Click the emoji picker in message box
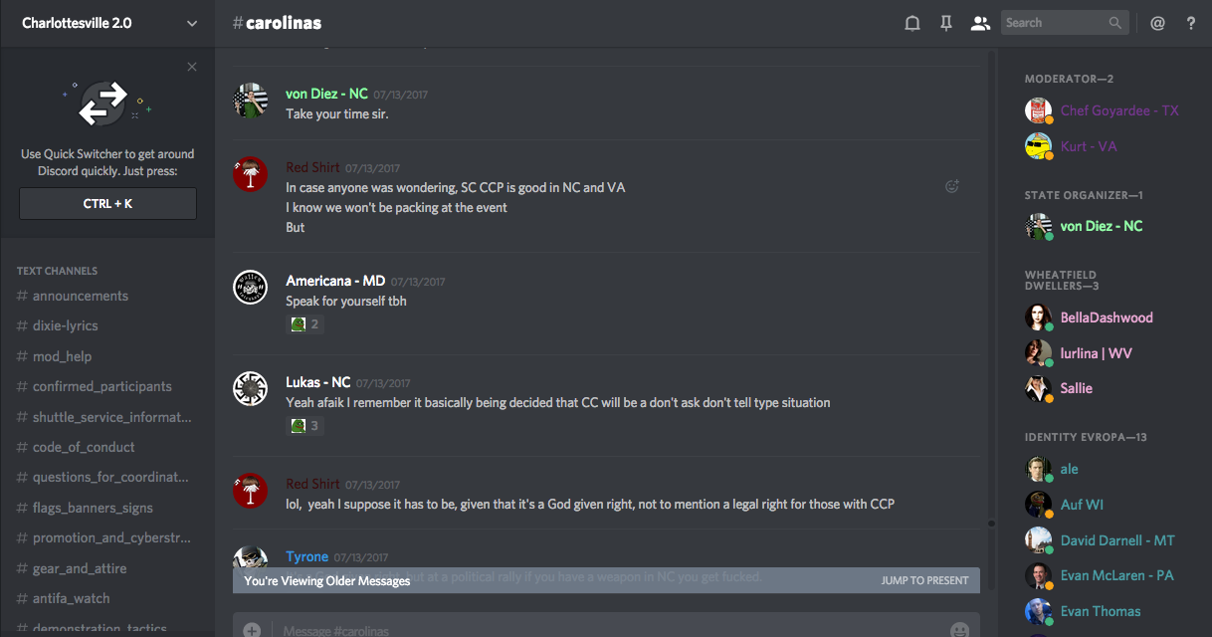This screenshot has width=1212, height=637. point(959,630)
